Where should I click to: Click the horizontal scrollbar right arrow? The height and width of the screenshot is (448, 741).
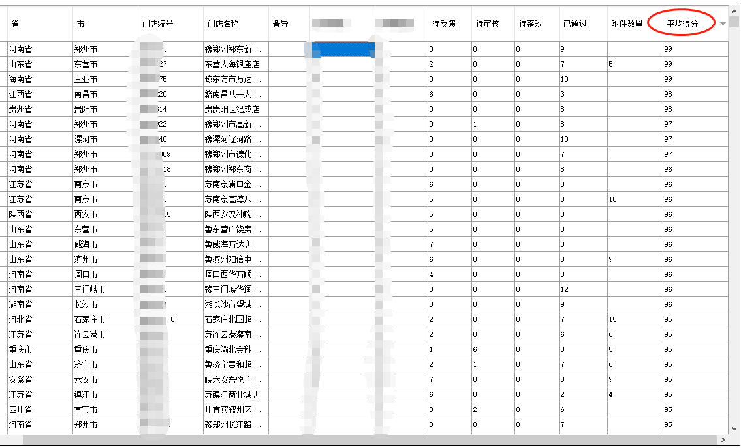(722, 440)
